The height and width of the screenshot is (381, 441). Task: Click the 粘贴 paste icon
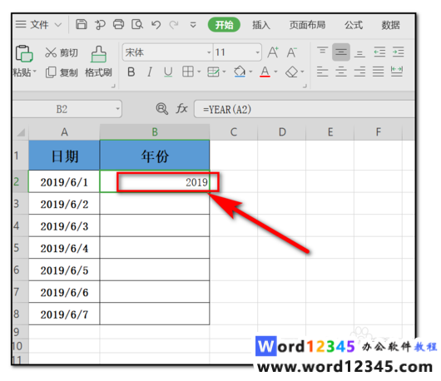tap(24, 53)
